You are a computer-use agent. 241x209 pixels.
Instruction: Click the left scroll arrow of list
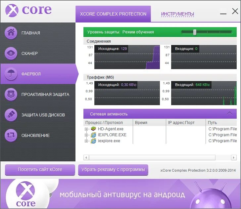[x=86, y=157]
